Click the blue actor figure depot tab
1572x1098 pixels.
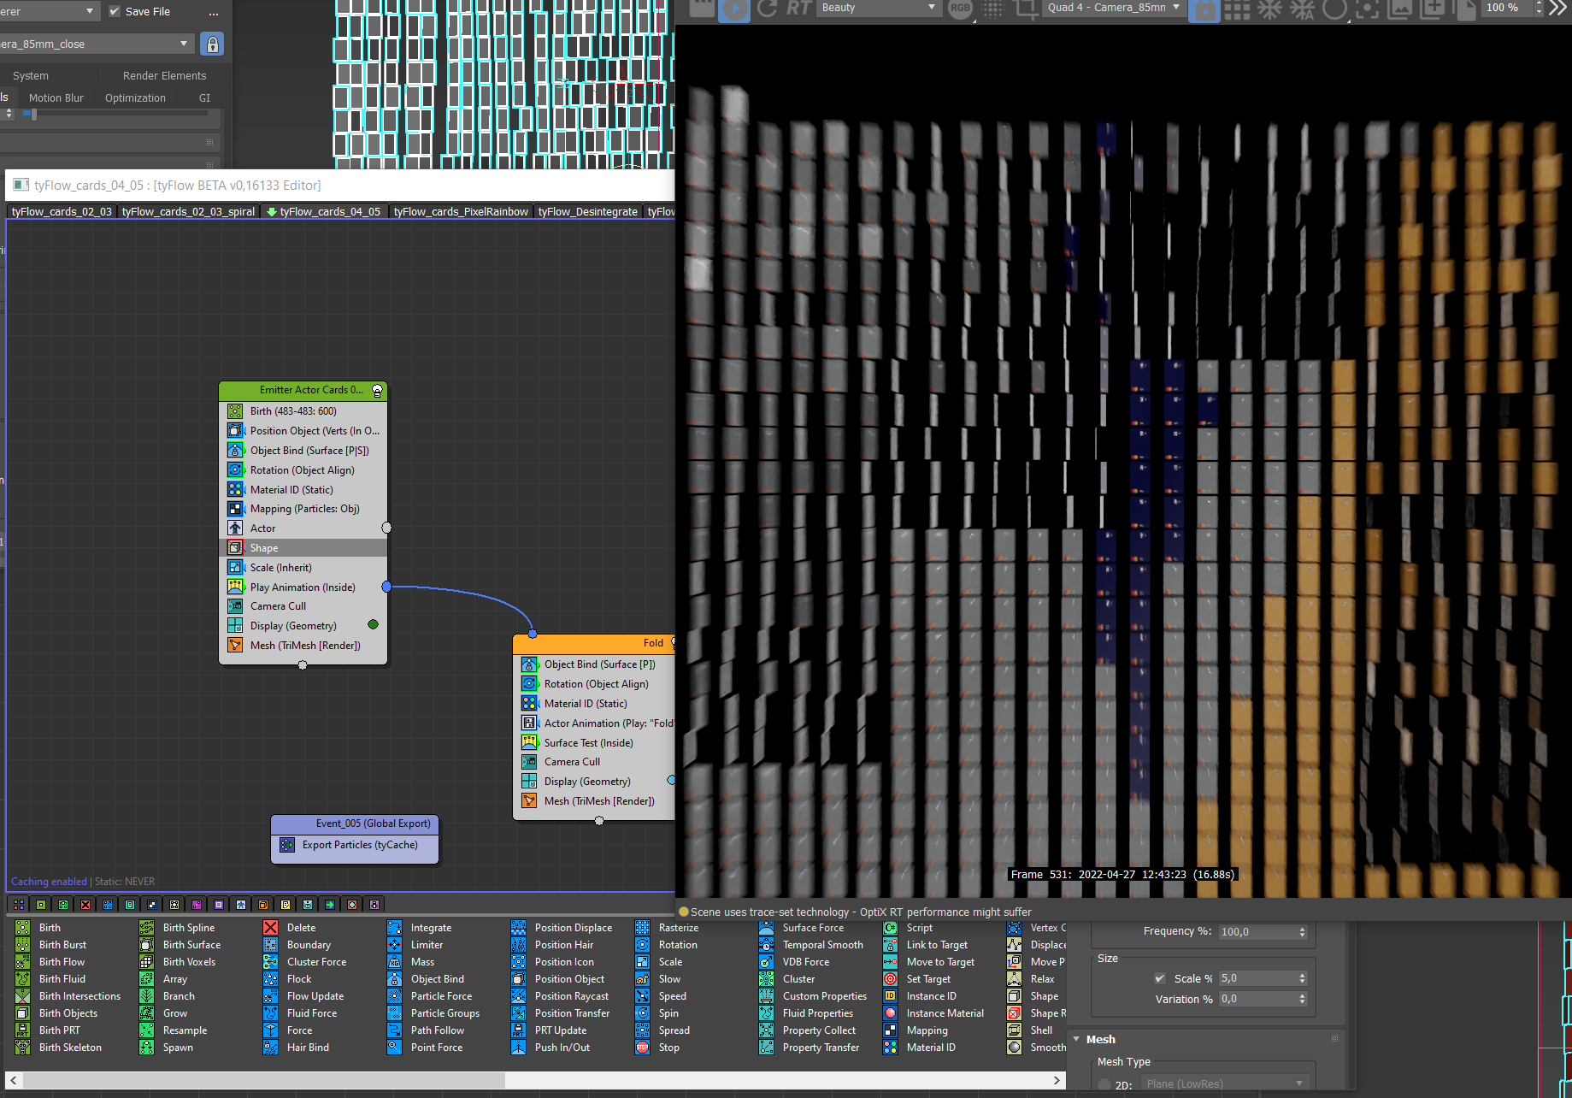pos(241,904)
